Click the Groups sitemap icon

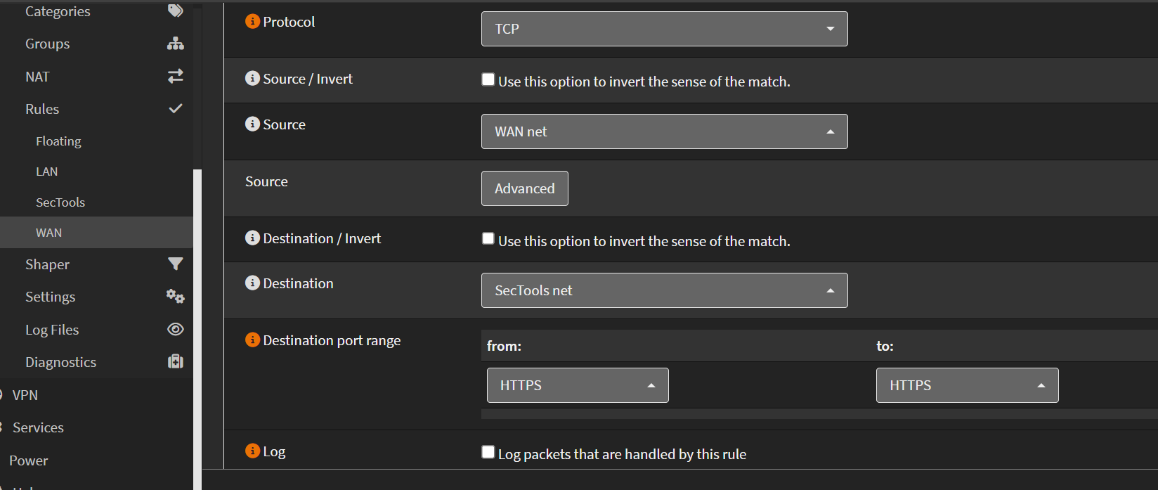click(x=176, y=44)
